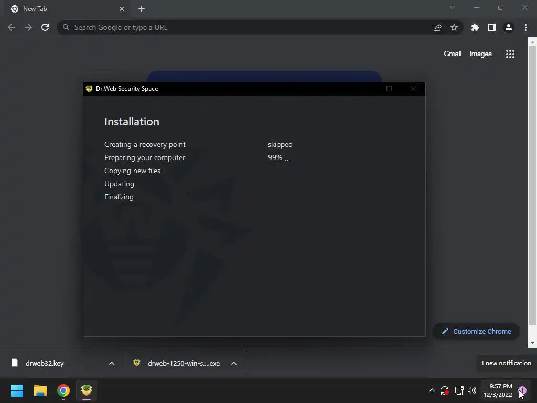Reload the page in Chrome

(45, 27)
